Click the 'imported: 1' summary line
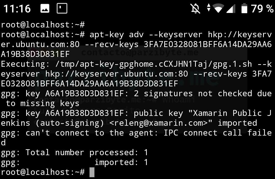Viewport: 275px width, 179px height. tap(121, 162)
